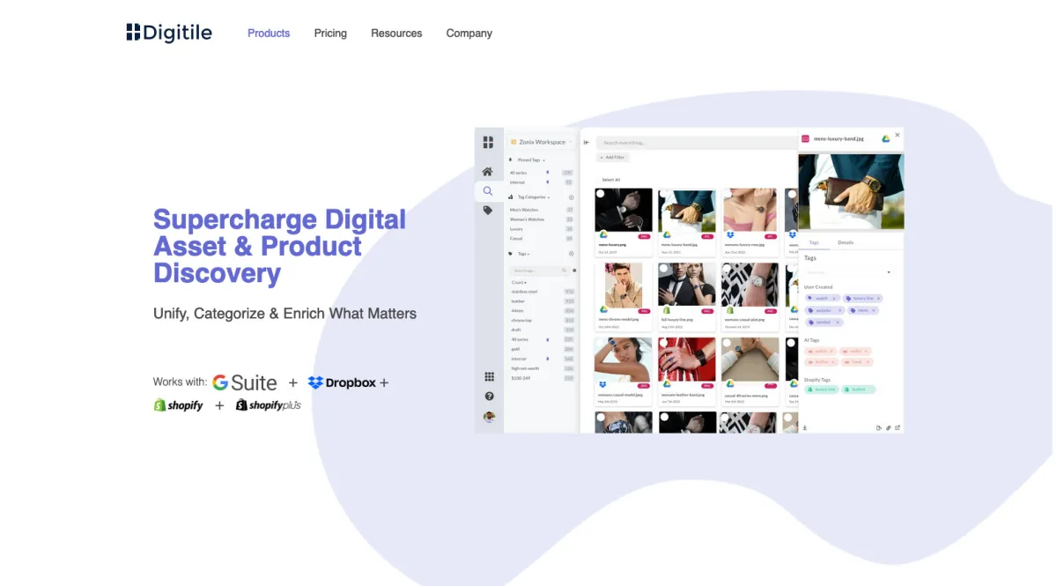Click the app's tile logo icon in sidebar

[x=488, y=142]
